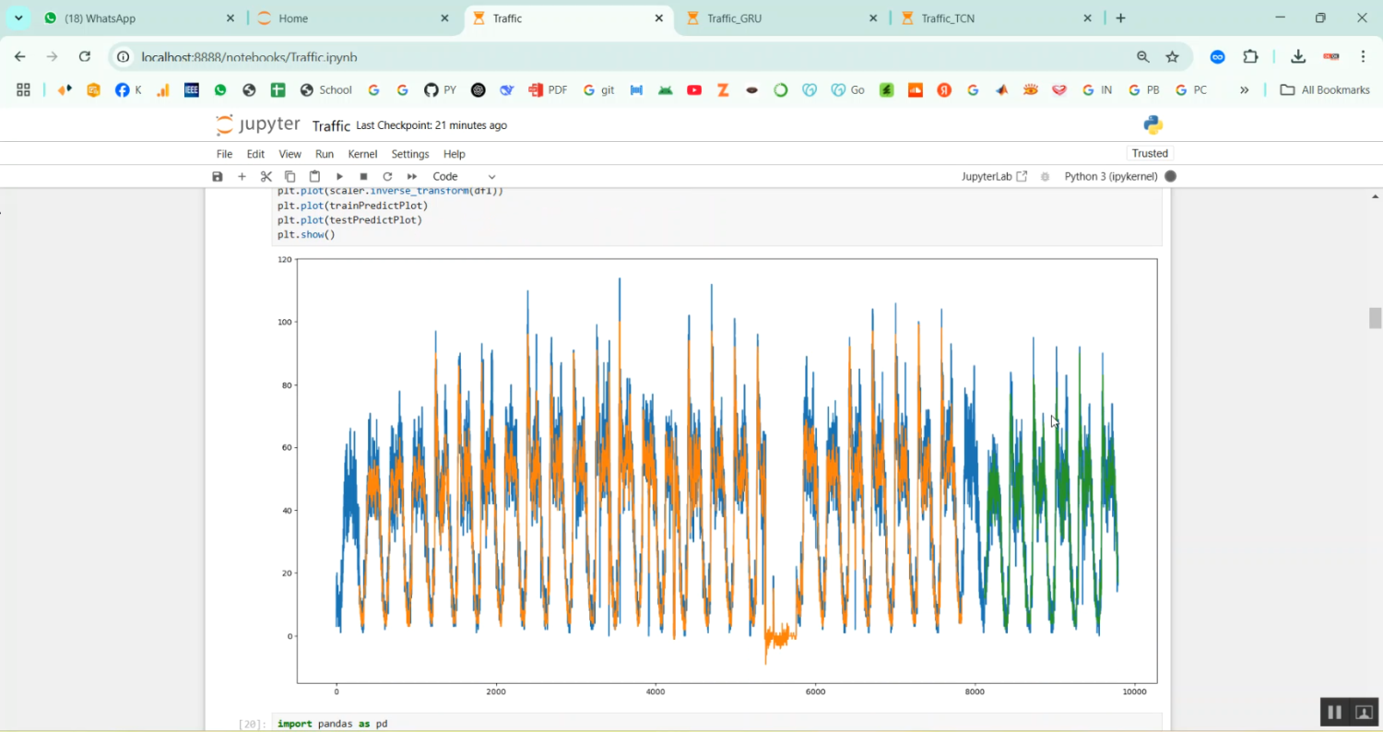Restart the kernel using the circular arrow icon
Image resolution: width=1383 pixels, height=732 pixels.
[x=387, y=176]
